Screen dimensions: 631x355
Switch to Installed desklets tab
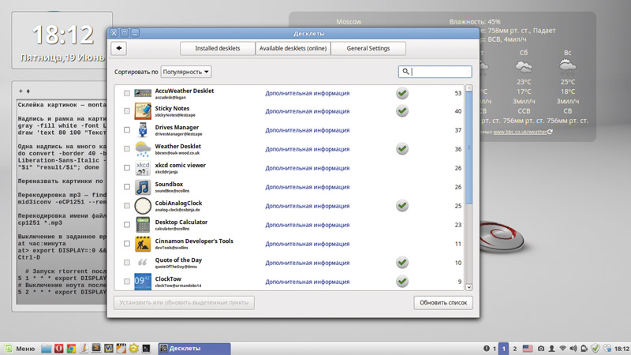218,48
